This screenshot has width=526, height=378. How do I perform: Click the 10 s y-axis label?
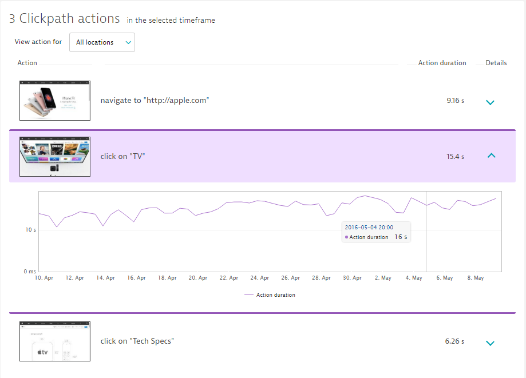tap(30, 230)
